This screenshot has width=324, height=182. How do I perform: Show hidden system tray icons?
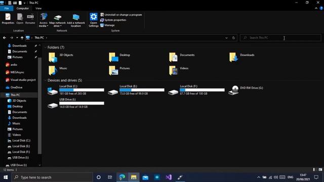click(x=259, y=177)
